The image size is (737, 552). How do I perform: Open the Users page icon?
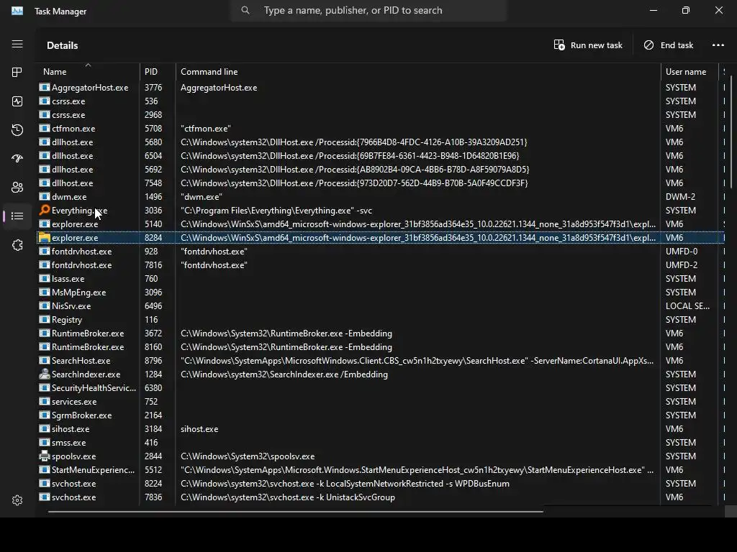(x=17, y=188)
